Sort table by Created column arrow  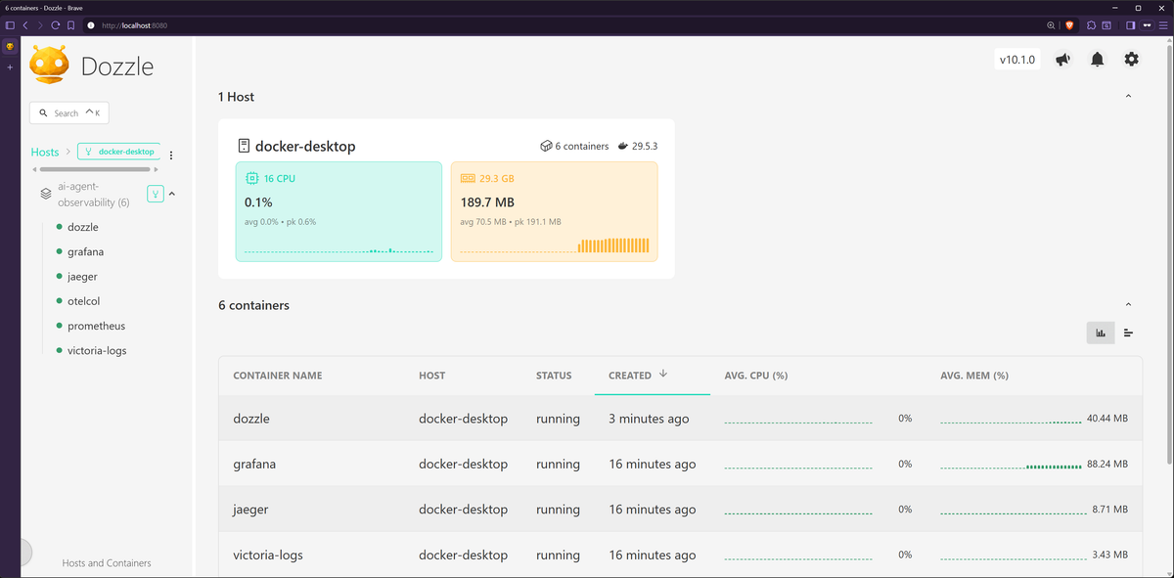[663, 374]
